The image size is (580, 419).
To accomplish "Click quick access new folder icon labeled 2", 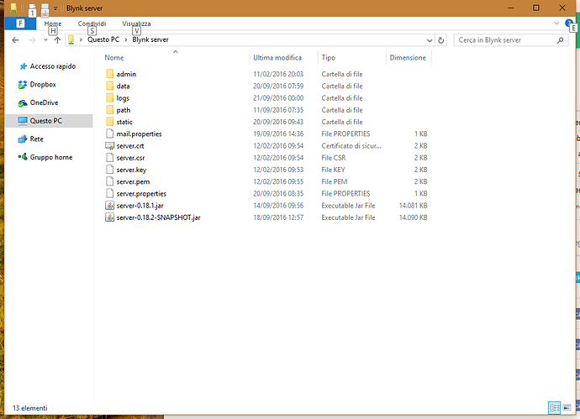I will coord(45,9).
